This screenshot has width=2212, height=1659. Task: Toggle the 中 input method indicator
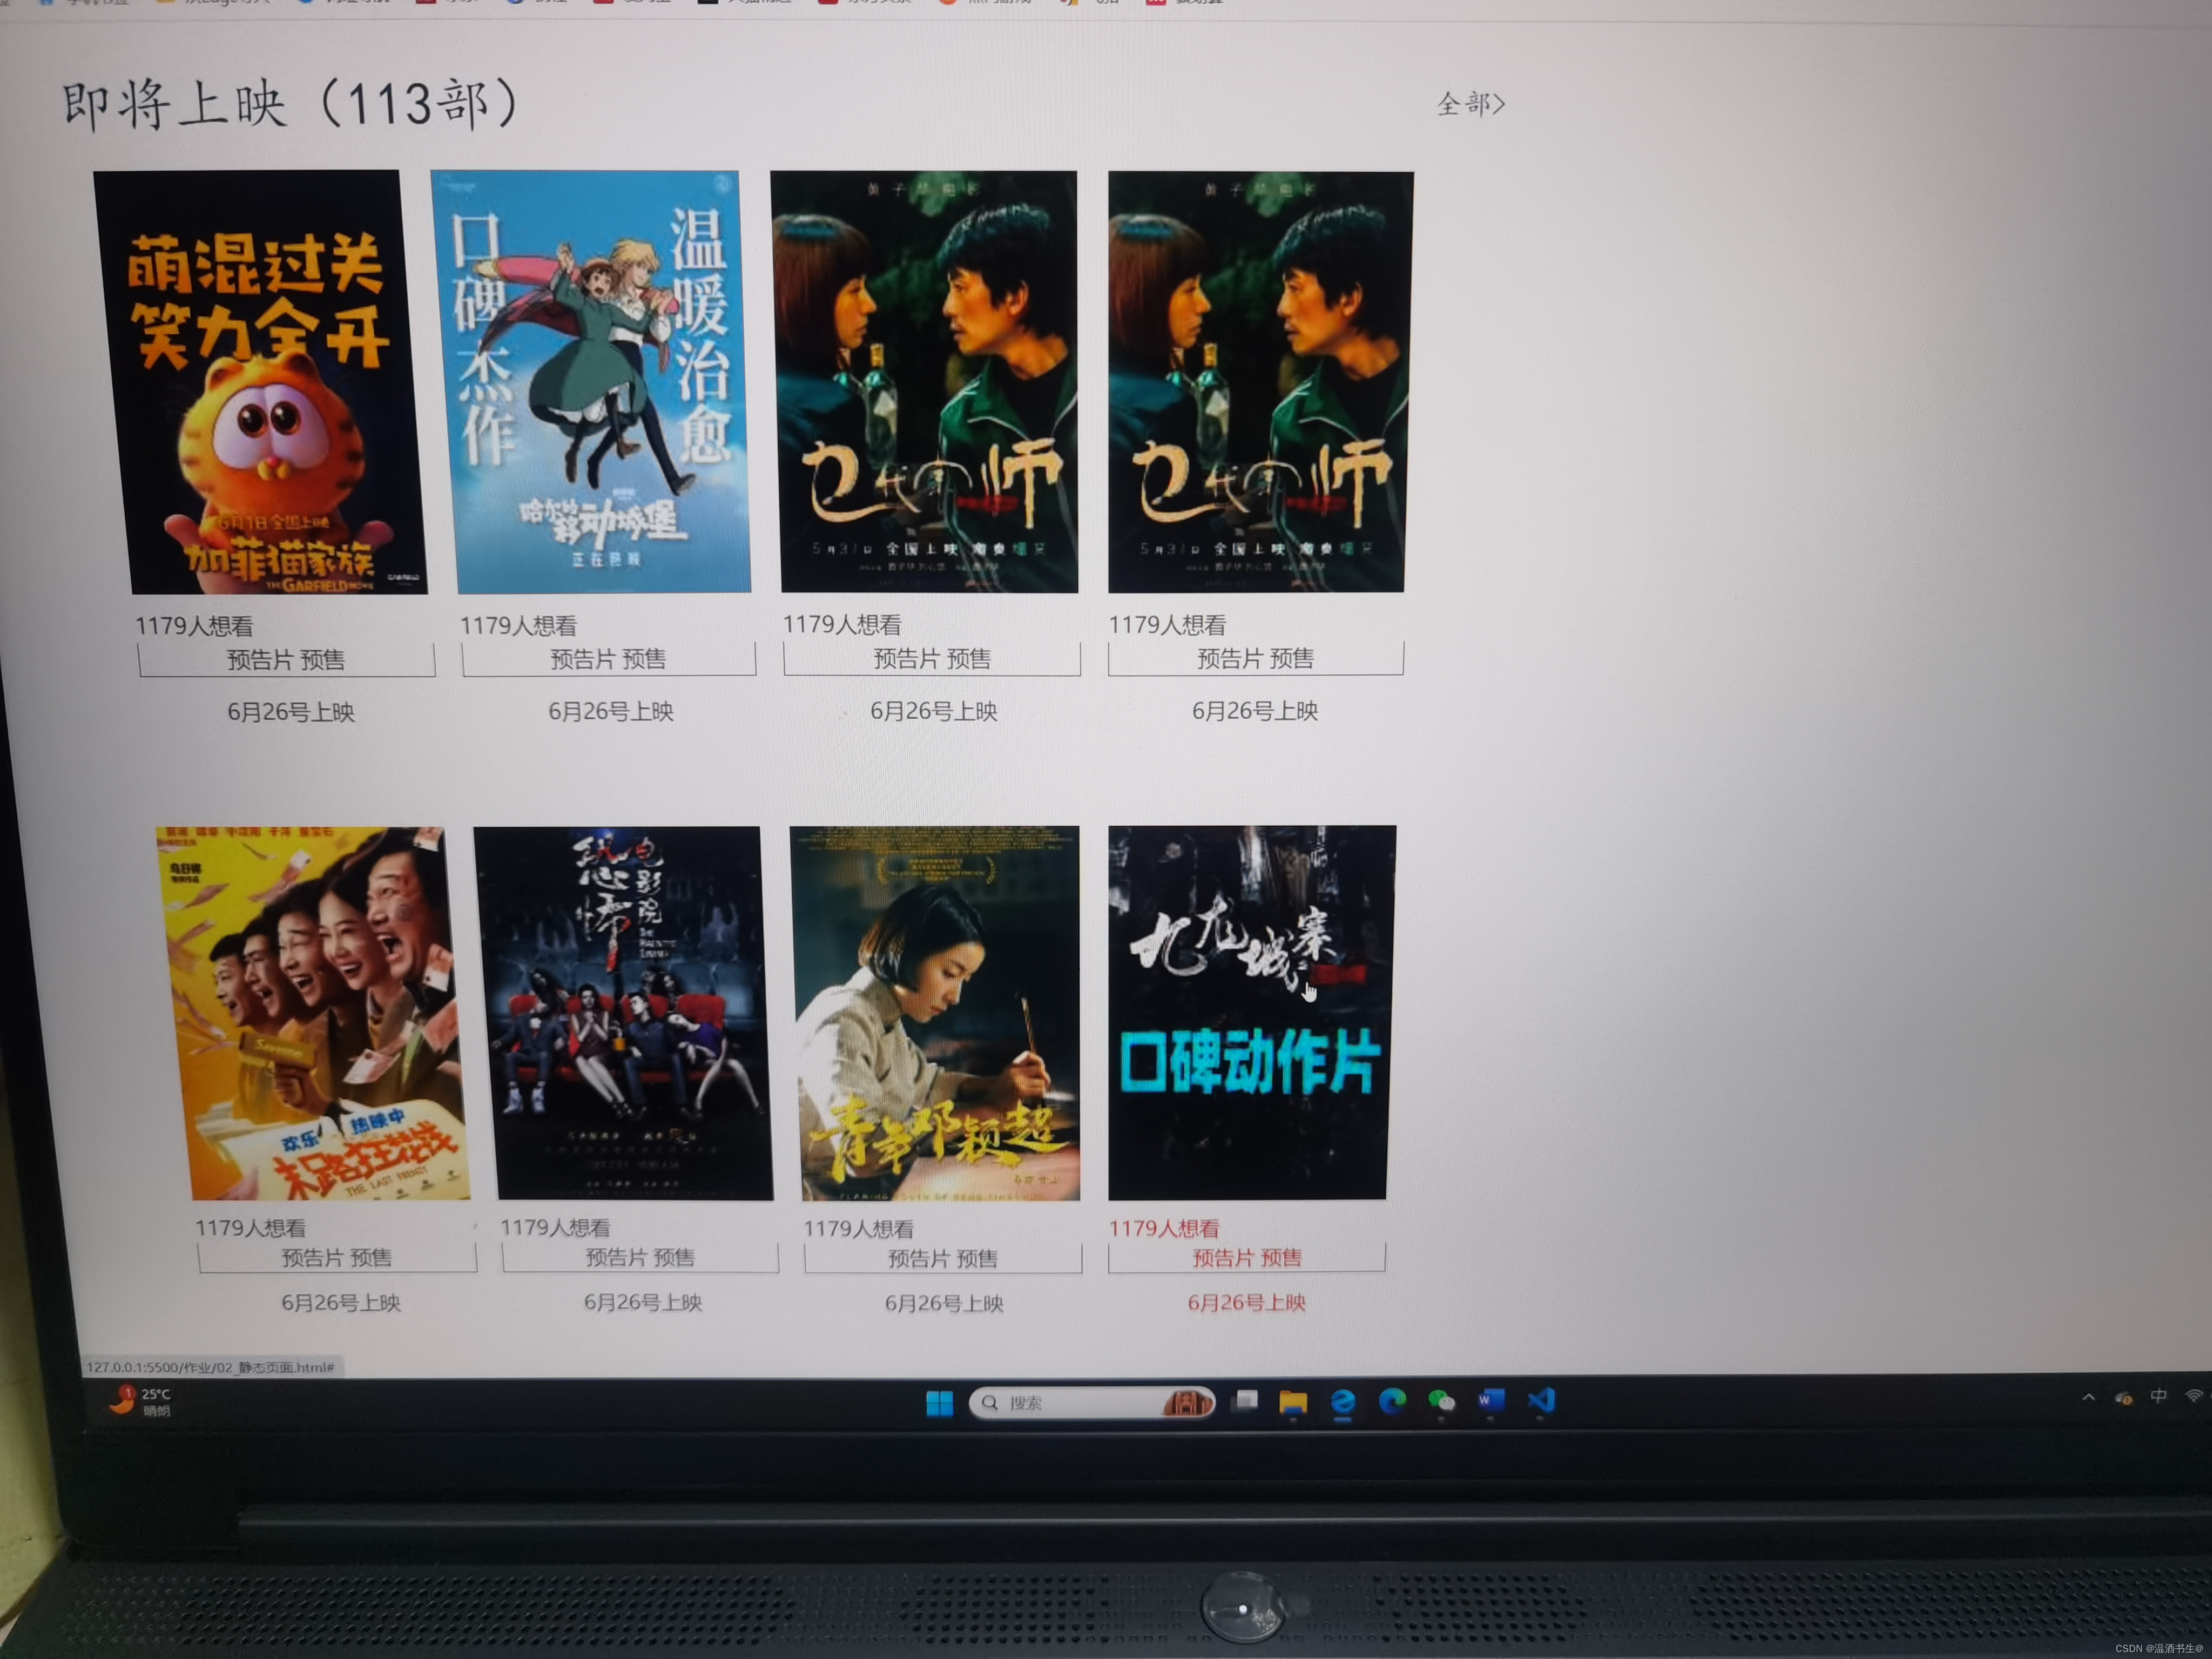2158,1396
